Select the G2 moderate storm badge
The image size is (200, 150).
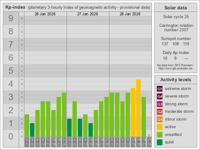click(160, 112)
